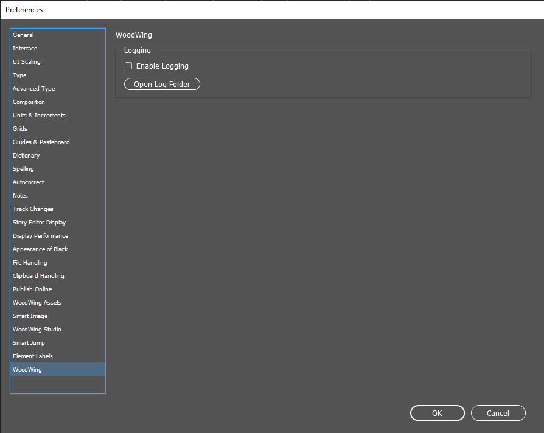Enable the Logging checkbox
544x433 pixels.
coord(128,66)
